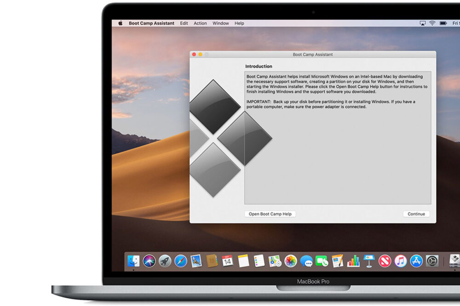Open the Edit menu
This screenshot has height=306, width=460.
184,23
